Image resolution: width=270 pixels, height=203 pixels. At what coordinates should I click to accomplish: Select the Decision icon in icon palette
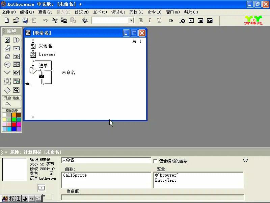[x=7, y=90]
